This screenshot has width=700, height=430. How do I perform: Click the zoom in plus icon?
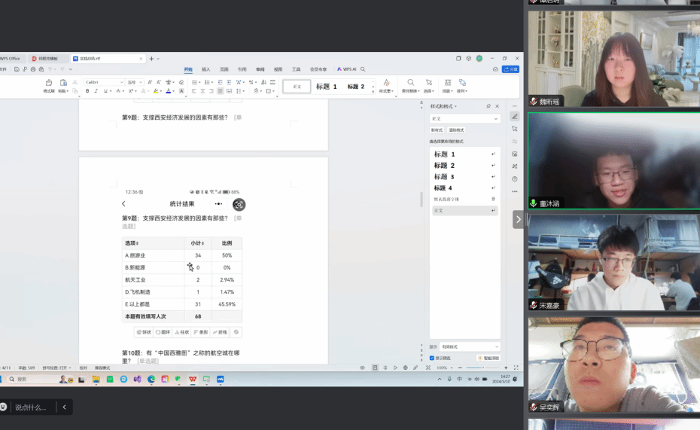point(506,367)
